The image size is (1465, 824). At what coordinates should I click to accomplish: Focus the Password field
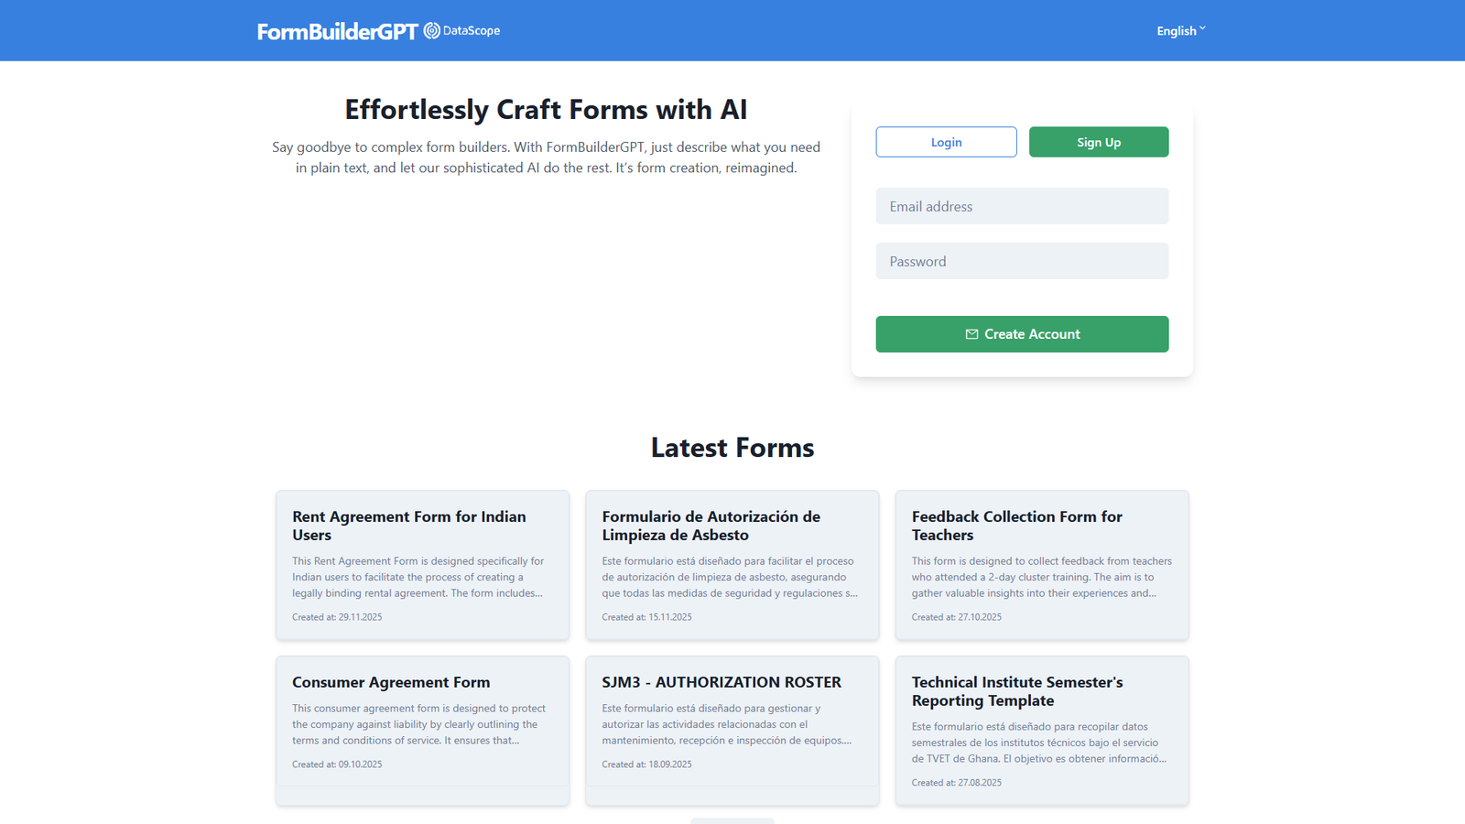tap(1022, 261)
